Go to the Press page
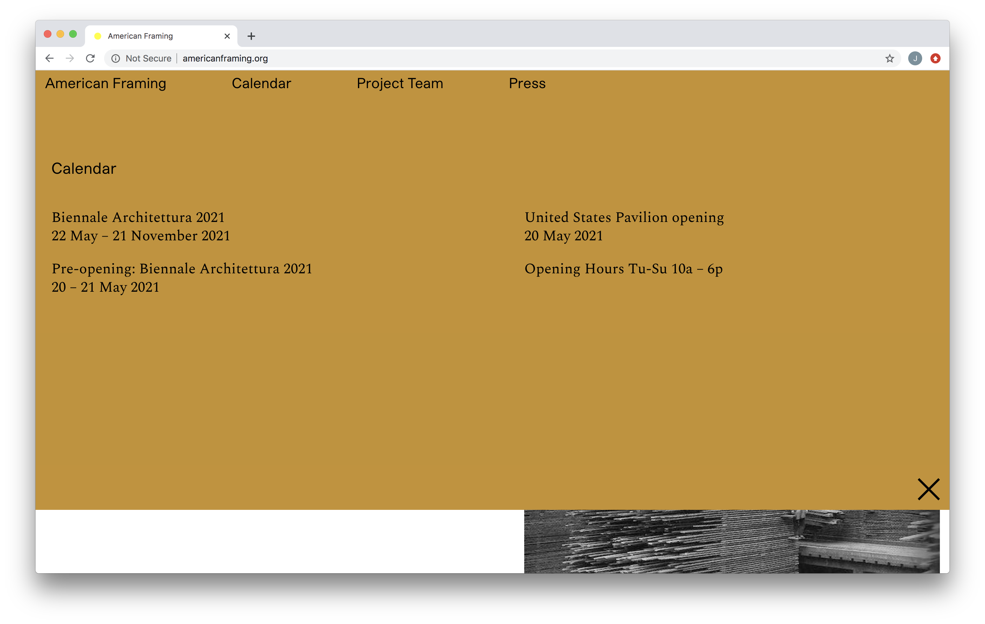Viewport: 985px width, 624px height. pyautogui.click(x=527, y=83)
